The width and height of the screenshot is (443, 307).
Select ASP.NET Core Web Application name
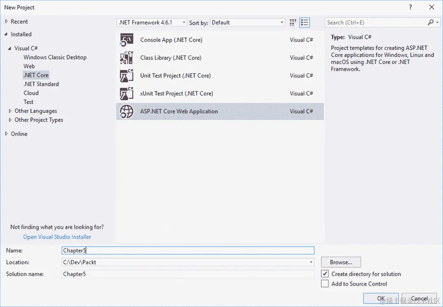tap(179, 112)
